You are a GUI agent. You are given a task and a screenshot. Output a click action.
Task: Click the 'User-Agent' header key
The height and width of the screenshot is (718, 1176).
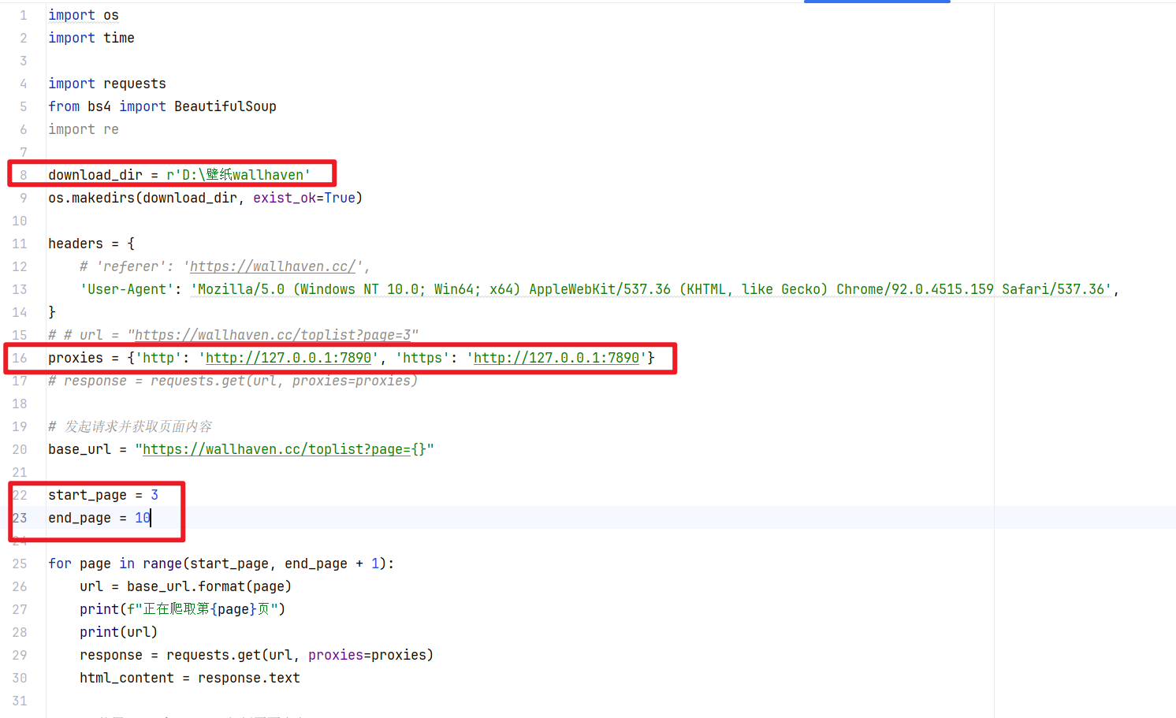pos(126,289)
